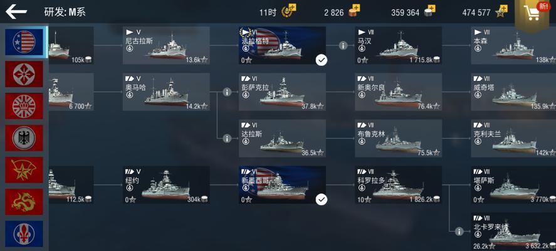The image size is (556, 251).
Task: Toggle the checkmark on 法拉格特 card
Action: click(x=322, y=60)
